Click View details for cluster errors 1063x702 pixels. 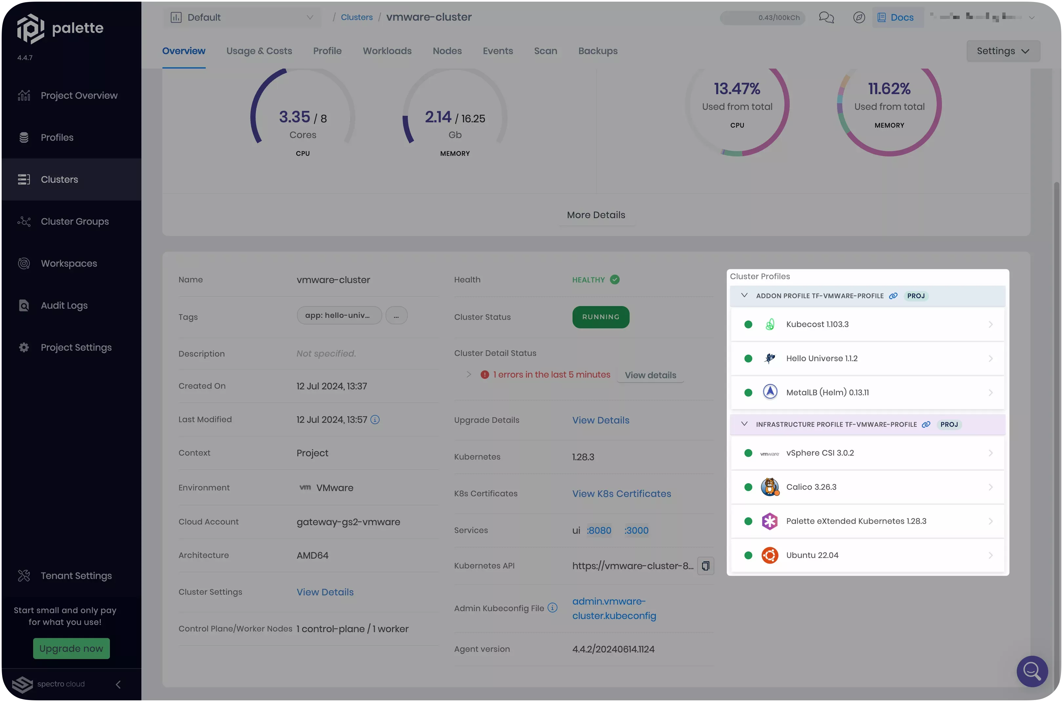[x=651, y=375]
